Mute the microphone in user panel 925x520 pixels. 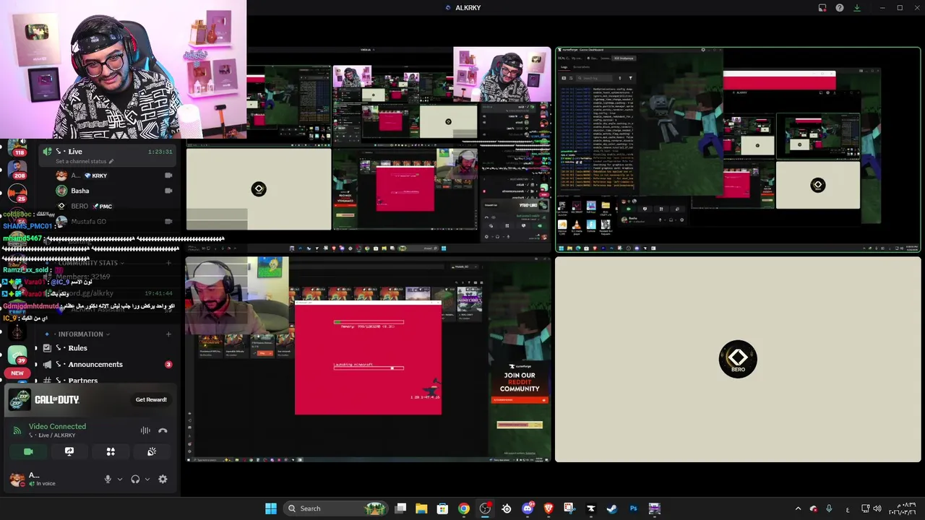click(x=108, y=479)
